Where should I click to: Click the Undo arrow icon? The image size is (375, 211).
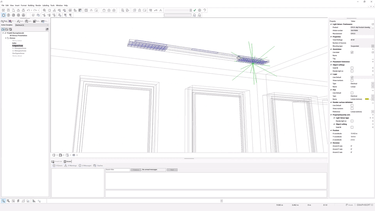(x=28, y=10)
